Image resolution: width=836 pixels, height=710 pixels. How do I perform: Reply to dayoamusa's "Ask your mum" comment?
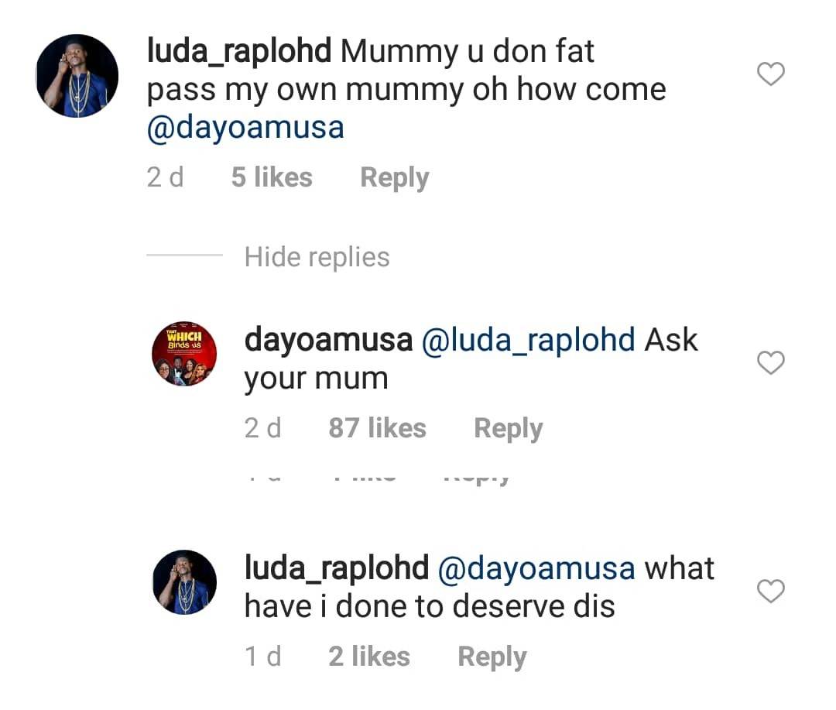point(508,428)
